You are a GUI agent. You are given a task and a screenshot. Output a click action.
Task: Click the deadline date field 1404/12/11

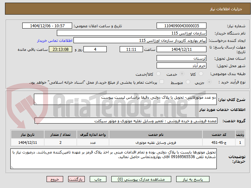pyautogui.click(x=182, y=49)
